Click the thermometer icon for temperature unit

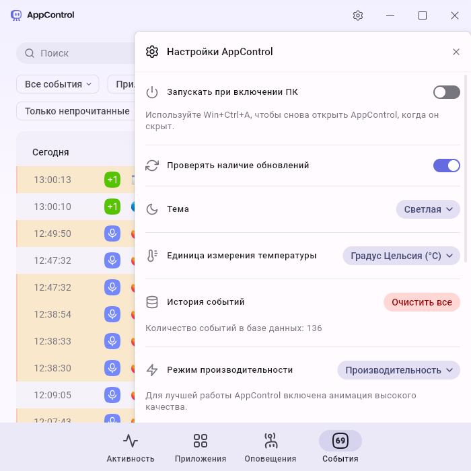(x=152, y=256)
